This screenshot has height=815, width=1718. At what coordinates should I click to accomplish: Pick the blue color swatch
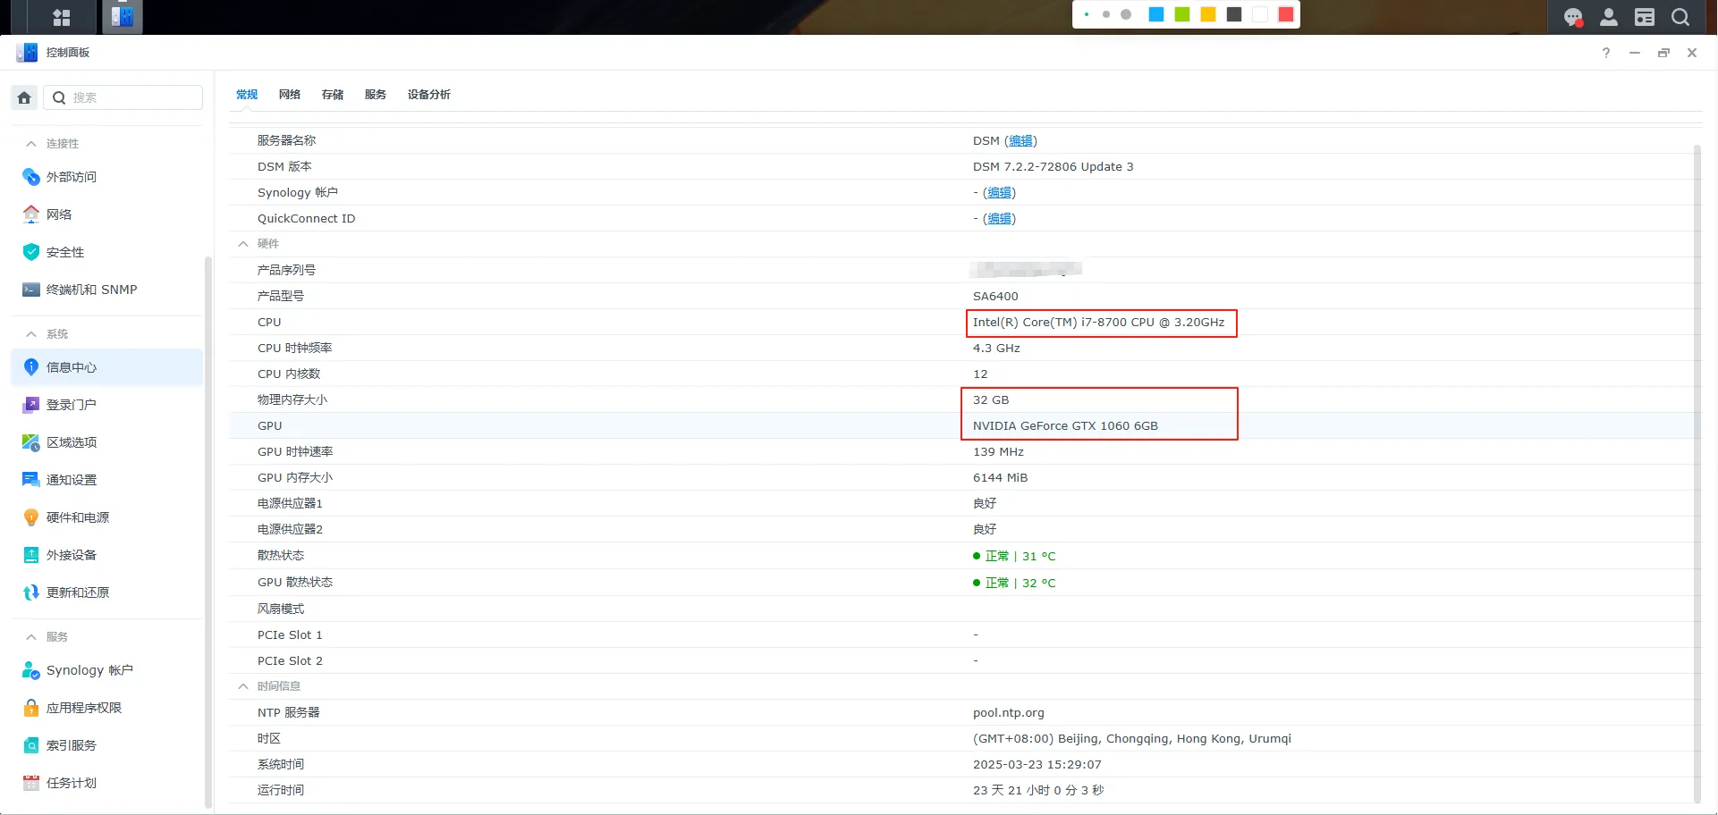pyautogui.click(x=1156, y=14)
